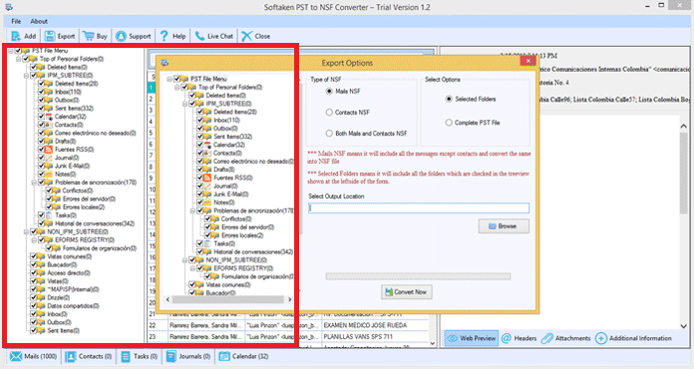This screenshot has width=694, height=369.
Task: Click the Browse button
Action: (x=504, y=226)
